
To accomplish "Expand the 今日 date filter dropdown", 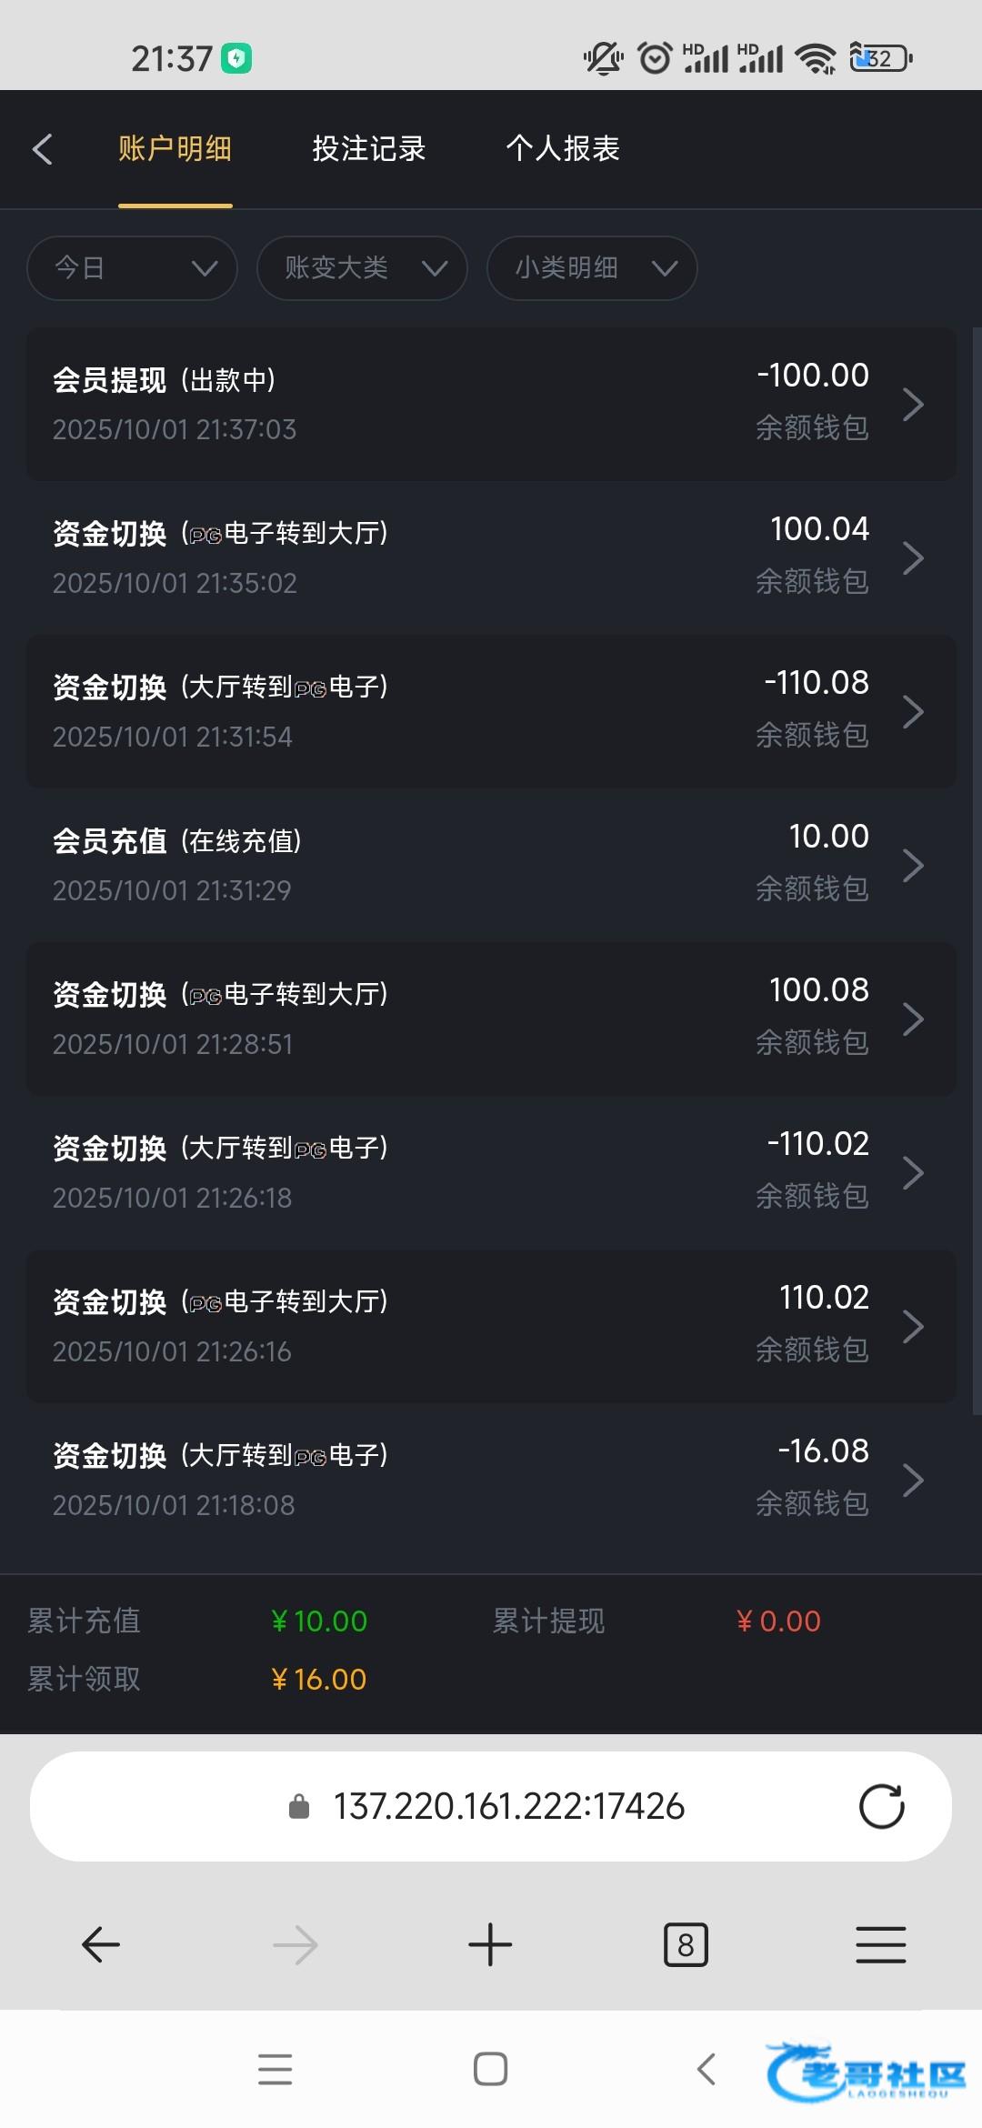I will pyautogui.click(x=133, y=268).
